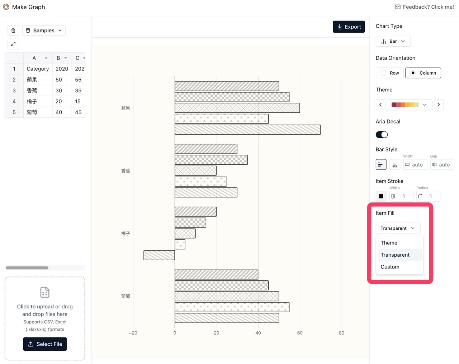This screenshot has height=364, width=459.
Task: Click the 橘子 cell in row 4
Action: 38,101
